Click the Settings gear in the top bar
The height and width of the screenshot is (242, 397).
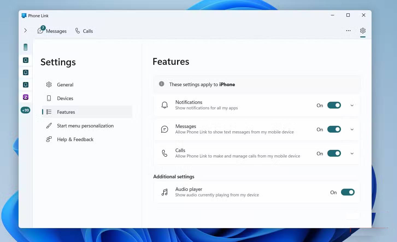point(363,31)
